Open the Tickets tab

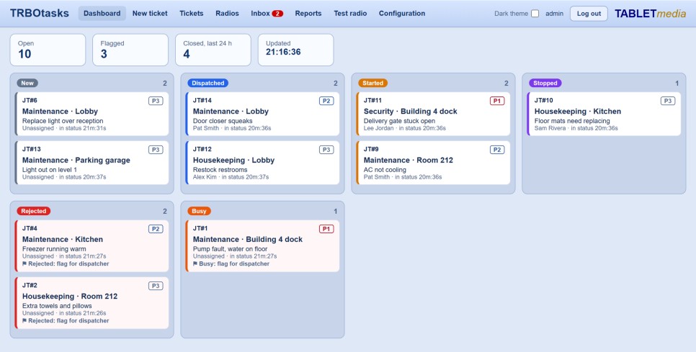click(x=192, y=13)
